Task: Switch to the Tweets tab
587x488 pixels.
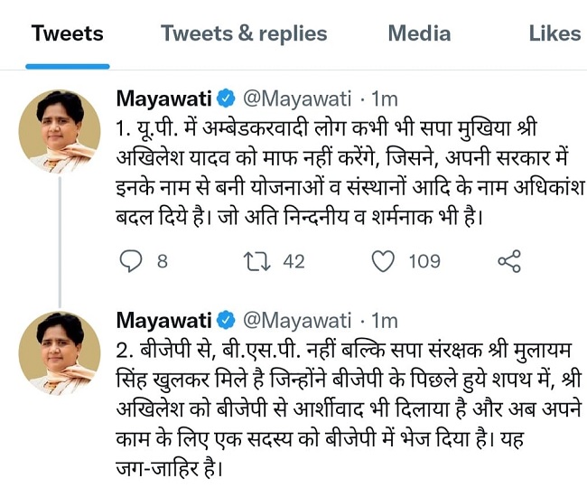Action: click(68, 34)
